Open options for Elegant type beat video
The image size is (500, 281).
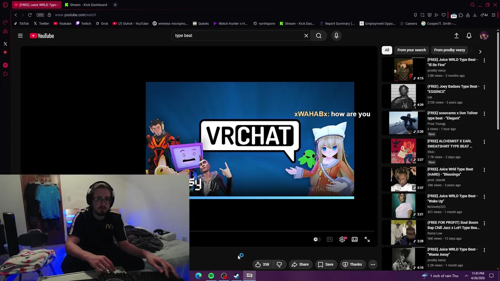coord(484,114)
